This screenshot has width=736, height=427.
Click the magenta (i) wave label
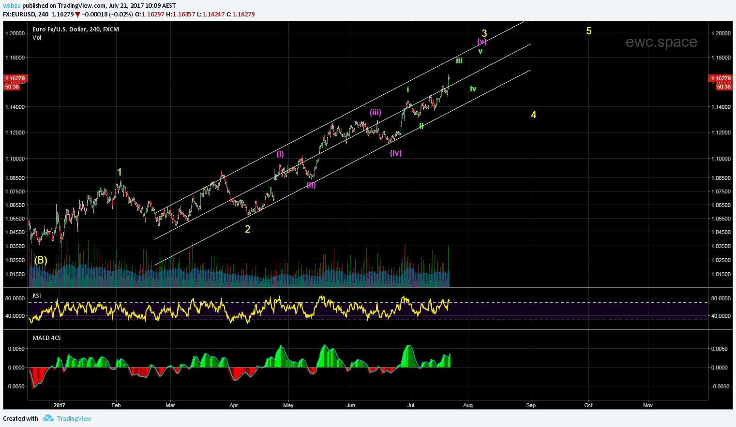click(280, 154)
